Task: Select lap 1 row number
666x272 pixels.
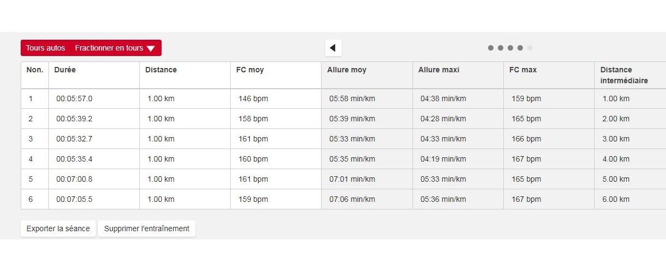Action: tap(30, 98)
